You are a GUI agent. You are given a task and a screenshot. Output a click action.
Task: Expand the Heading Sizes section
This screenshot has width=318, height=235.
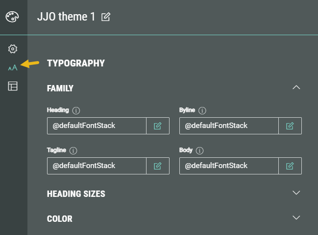pos(295,193)
